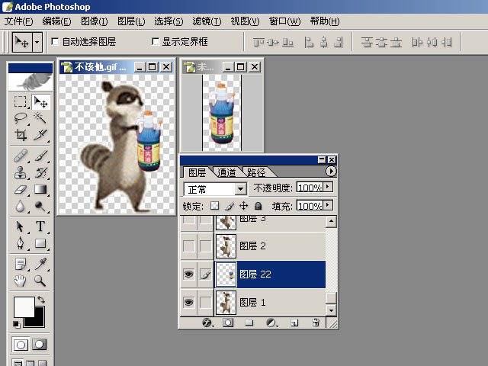Open the 文件 menu
This screenshot has height=366, width=488.
[x=18, y=21]
